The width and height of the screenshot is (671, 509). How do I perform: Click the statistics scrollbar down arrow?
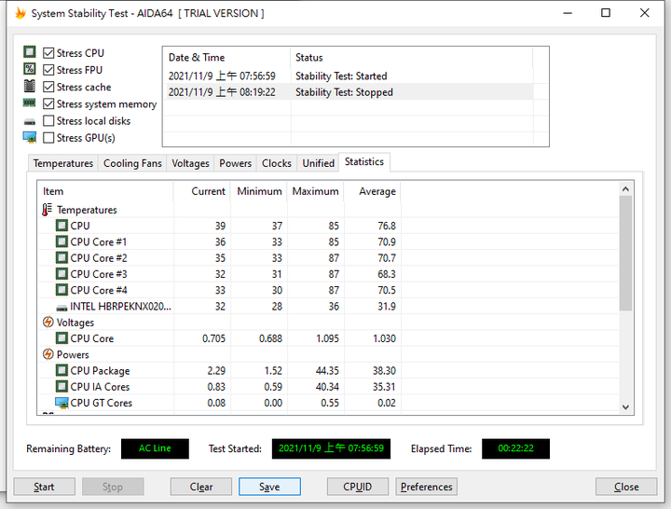point(625,407)
